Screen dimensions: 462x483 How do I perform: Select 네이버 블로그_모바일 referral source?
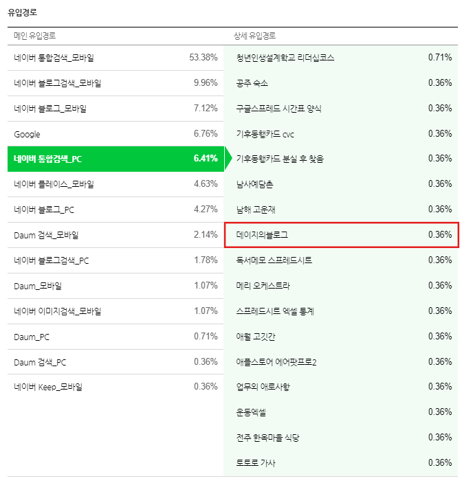click(115, 109)
